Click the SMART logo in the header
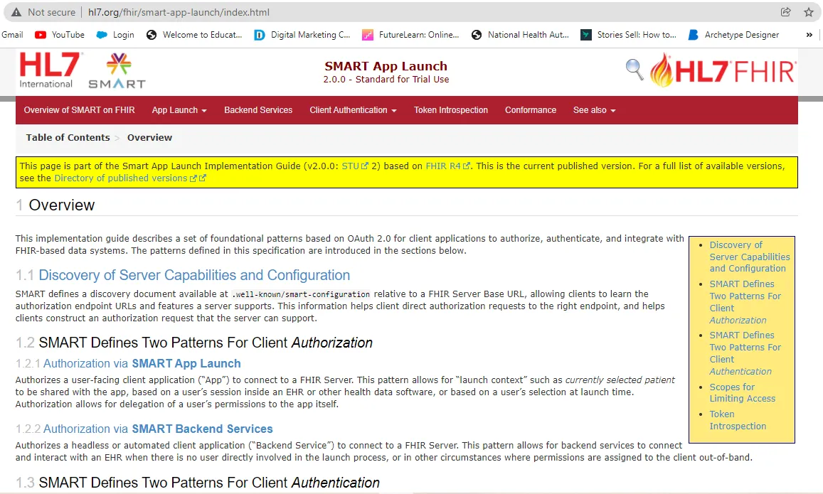The width and height of the screenshot is (823, 494). [116, 70]
